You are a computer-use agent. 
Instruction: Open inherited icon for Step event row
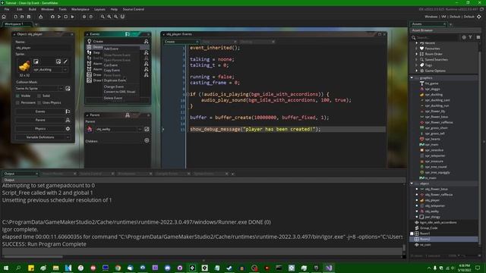click(x=146, y=52)
